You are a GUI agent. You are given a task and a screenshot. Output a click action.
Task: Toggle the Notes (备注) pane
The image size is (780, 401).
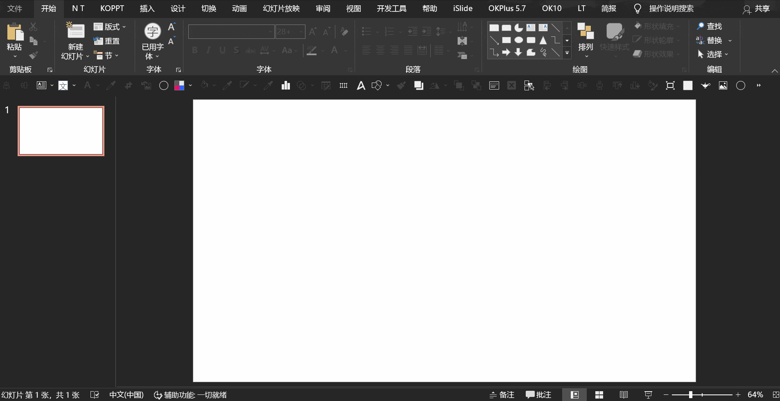click(502, 395)
